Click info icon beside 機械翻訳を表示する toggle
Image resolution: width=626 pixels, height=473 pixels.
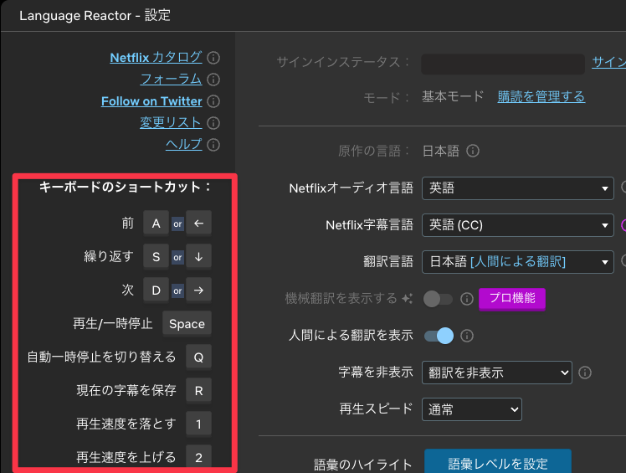467,299
